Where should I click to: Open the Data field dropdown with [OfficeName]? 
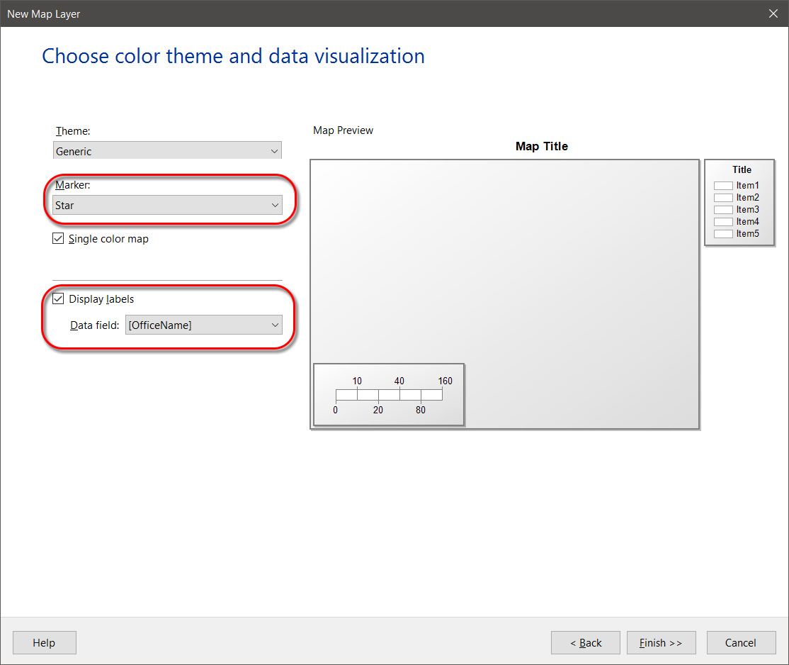pyautogui.click(x=203, y=325)
